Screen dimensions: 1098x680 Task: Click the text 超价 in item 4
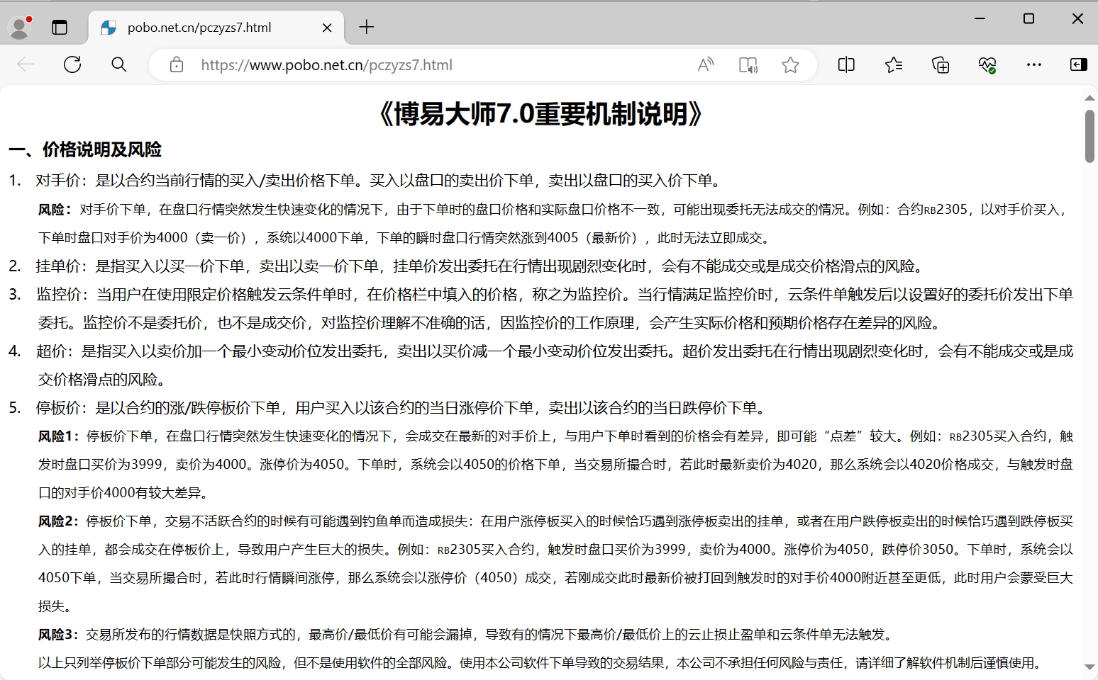tap(51, 351)
